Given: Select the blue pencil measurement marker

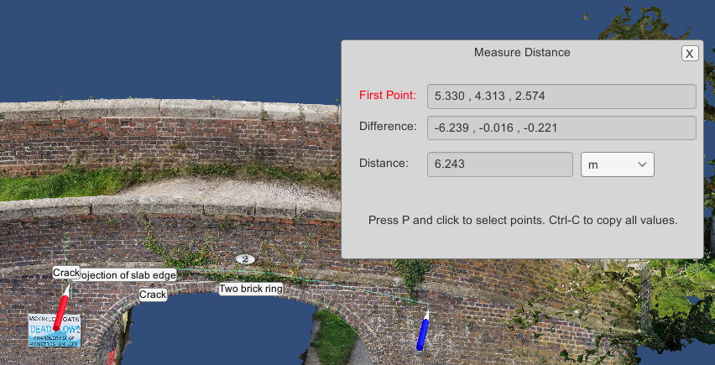Looking at the screenshot, I should tap(424, 331).
